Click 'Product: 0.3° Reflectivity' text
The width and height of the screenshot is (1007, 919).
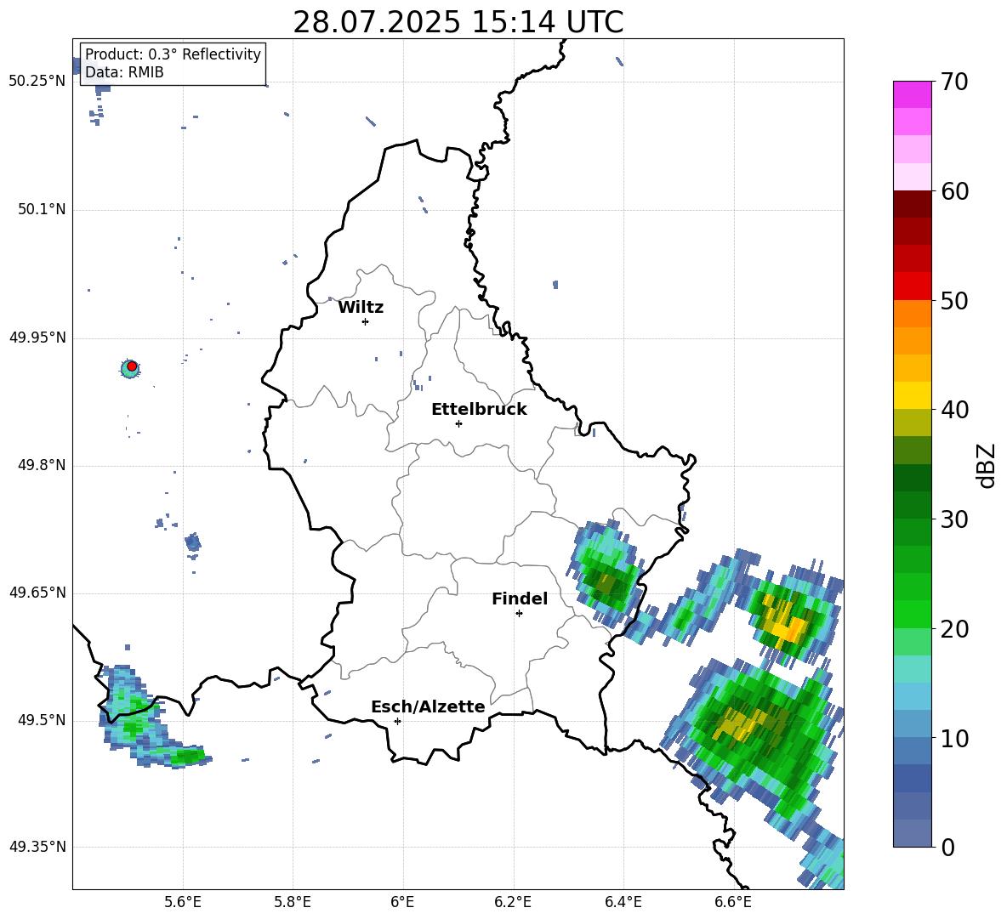(x=173, y=54)
